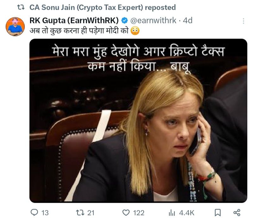Click the Hindi tweet text with flushed emoji
253x218 pixels.
coord(84,31)
